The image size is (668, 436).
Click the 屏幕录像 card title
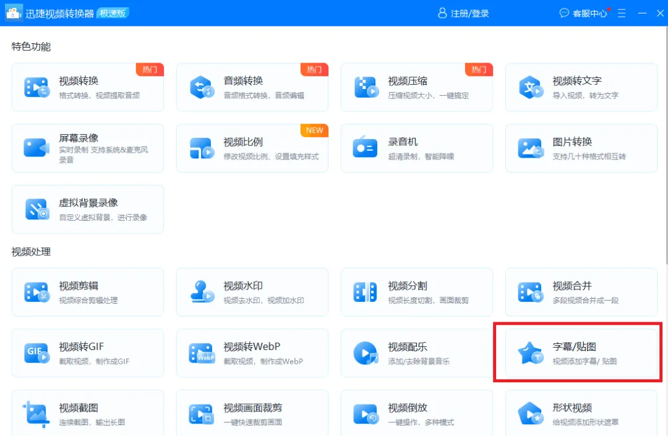(x=79, y=138)
